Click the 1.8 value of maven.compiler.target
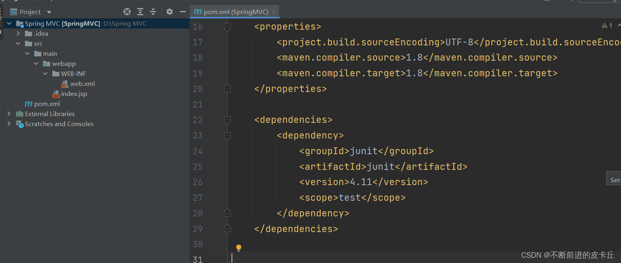 point(414,73)
